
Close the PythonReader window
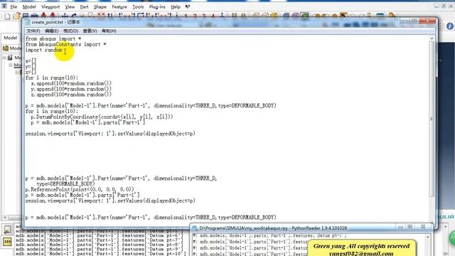(423, 227)
